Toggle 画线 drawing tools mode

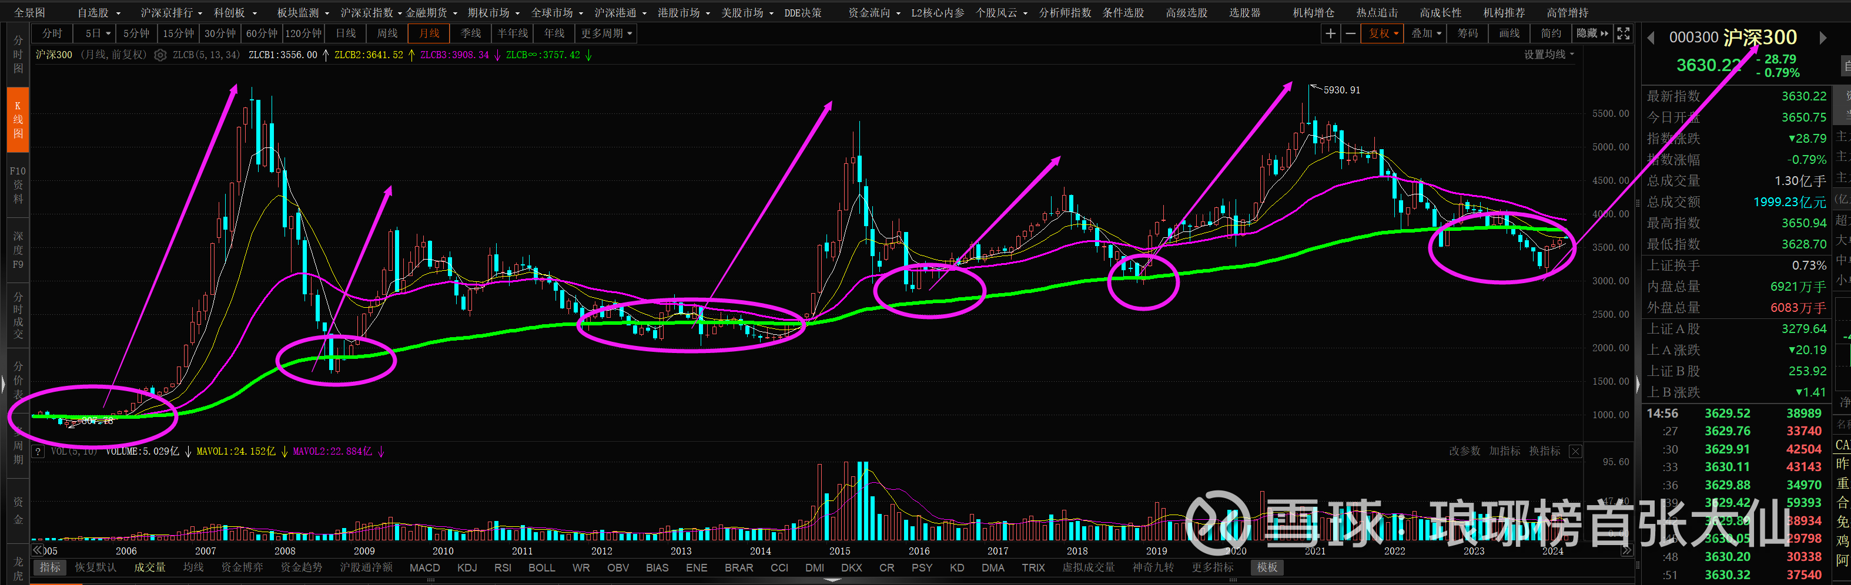[1509, 33]
